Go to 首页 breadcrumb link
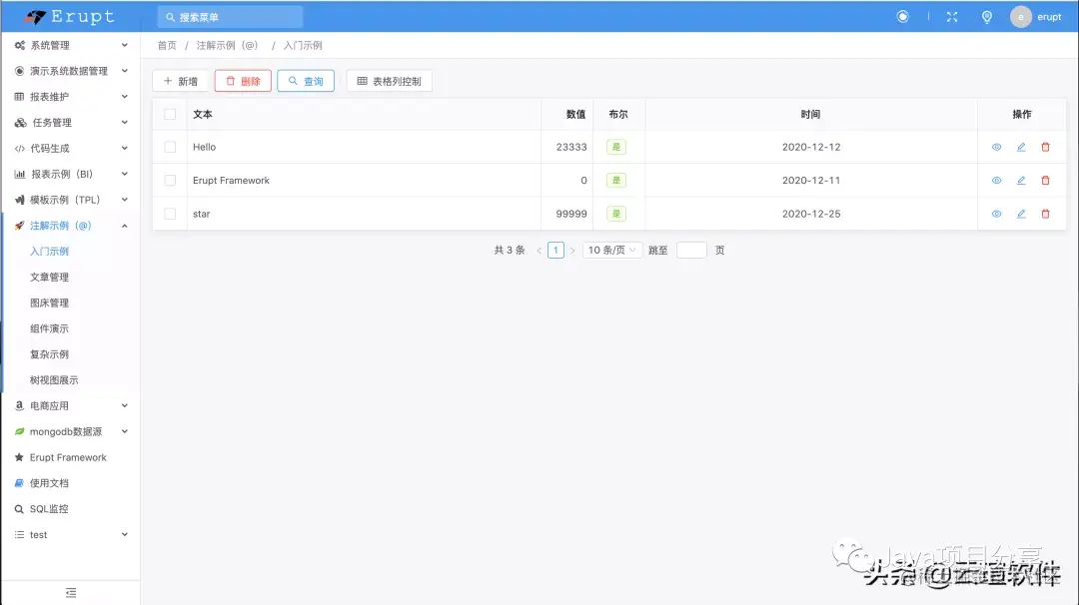The image size is (1079, 605). tap(167, 45)
